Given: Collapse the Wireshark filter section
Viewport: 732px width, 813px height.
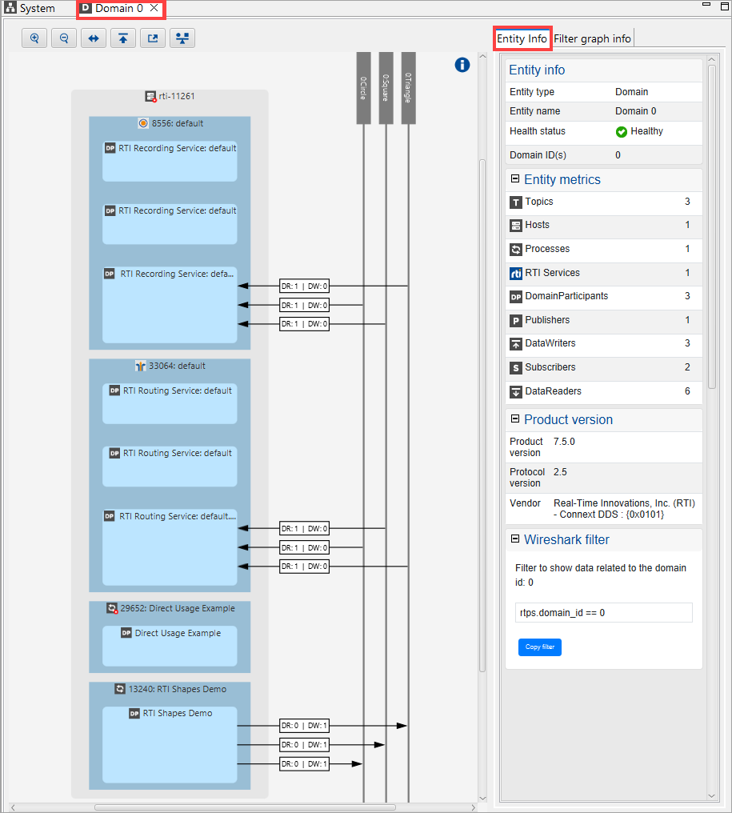Looking at the screenshot, I should coord(514,539).
